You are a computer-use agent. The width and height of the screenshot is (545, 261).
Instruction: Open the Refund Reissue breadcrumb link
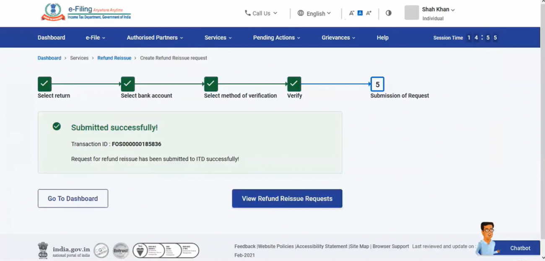click(114, 58)
